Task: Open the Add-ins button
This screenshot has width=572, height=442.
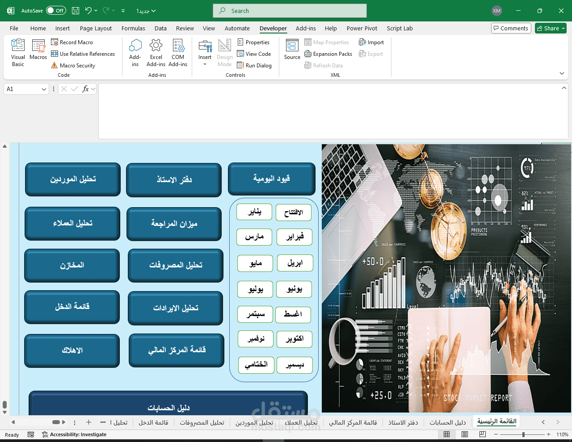Action: click(x=135, y=53)
